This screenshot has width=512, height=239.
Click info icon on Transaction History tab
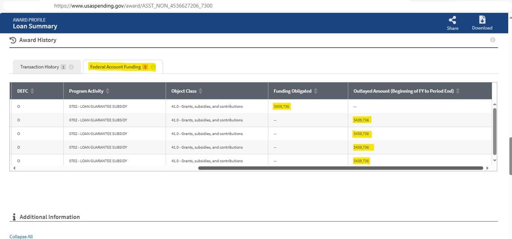coord(71,67)
